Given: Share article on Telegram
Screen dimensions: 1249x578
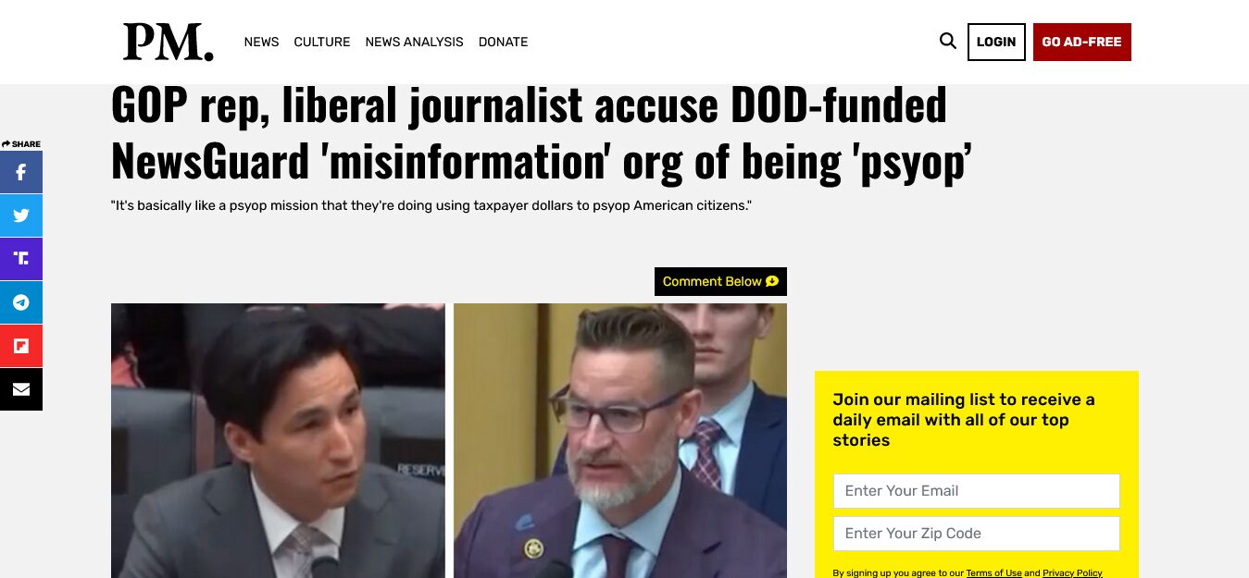Looking at the screenshot, I should tap(20, 302).
